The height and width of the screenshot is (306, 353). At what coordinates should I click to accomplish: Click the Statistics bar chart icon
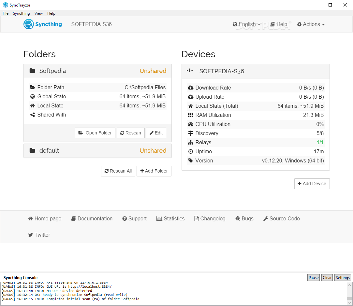pyautogui.click(x=159, y=218)
